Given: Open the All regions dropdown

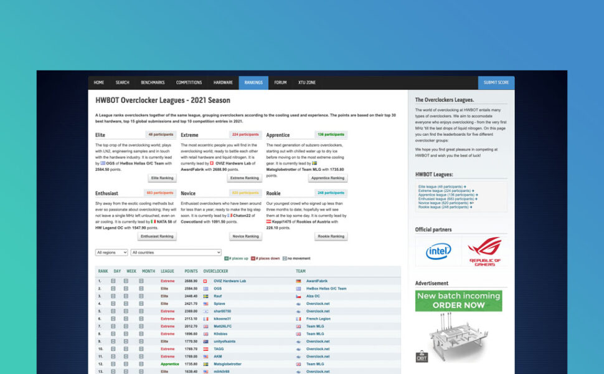Looking at the screenshot, I should [111, 252].
